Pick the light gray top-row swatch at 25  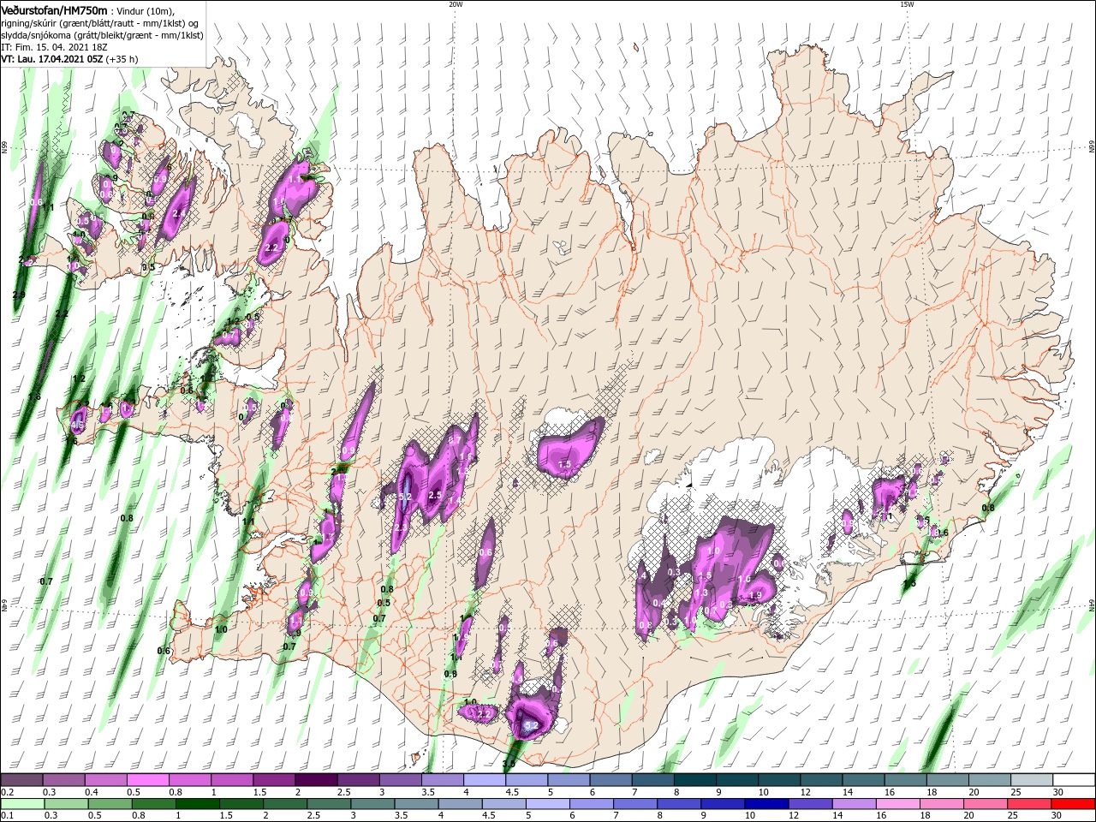[1032, 780]
